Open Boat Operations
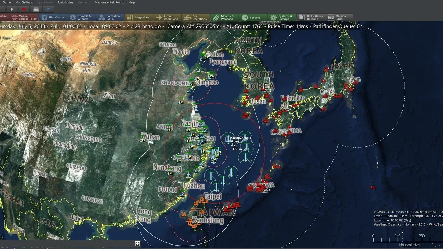The image size is (443, 249). (196, 17)
